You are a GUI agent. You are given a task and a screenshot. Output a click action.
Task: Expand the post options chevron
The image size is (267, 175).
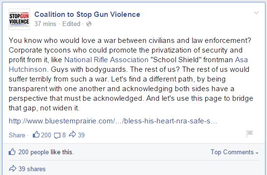coord(256,13)
